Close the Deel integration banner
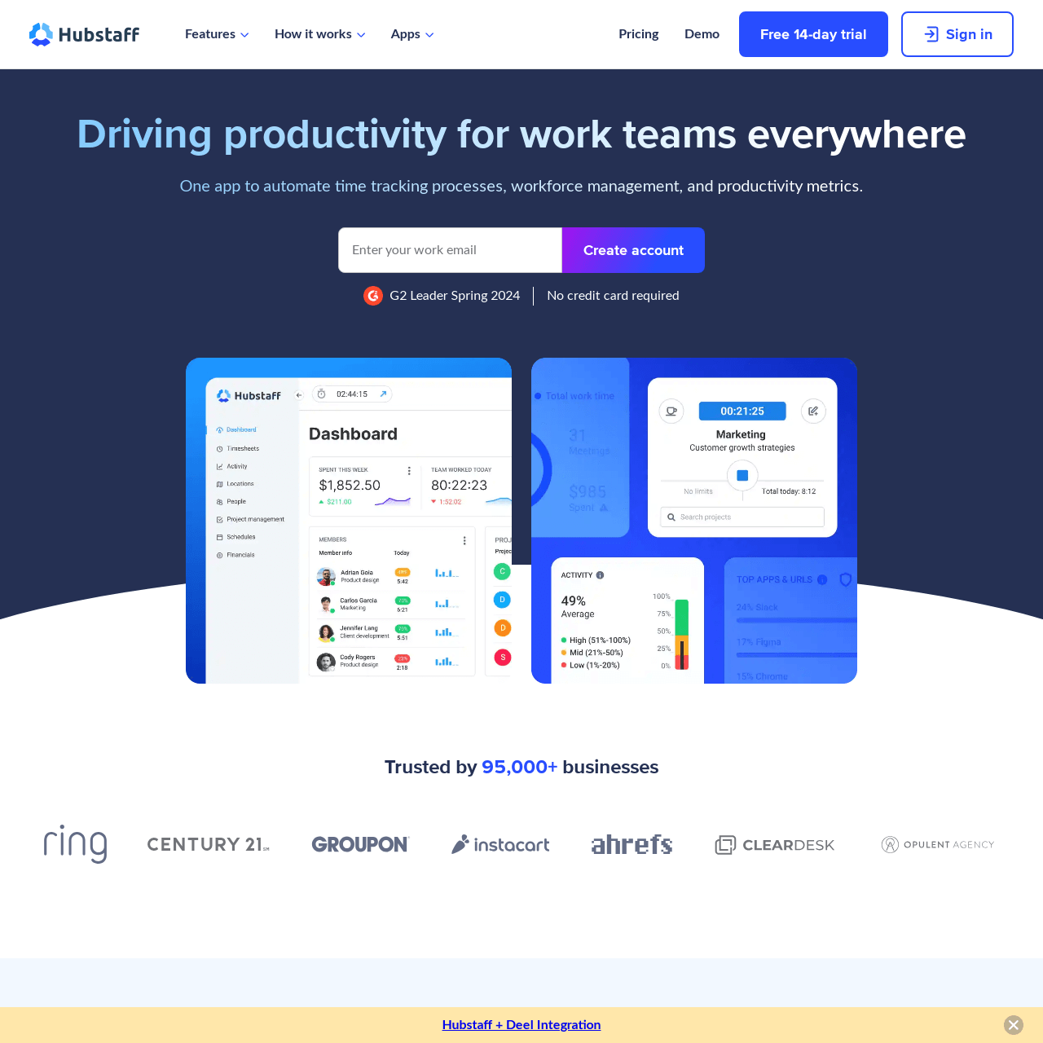Image resolution: width=1043 pixels, height=1043 pixels. [1014, 1025]
